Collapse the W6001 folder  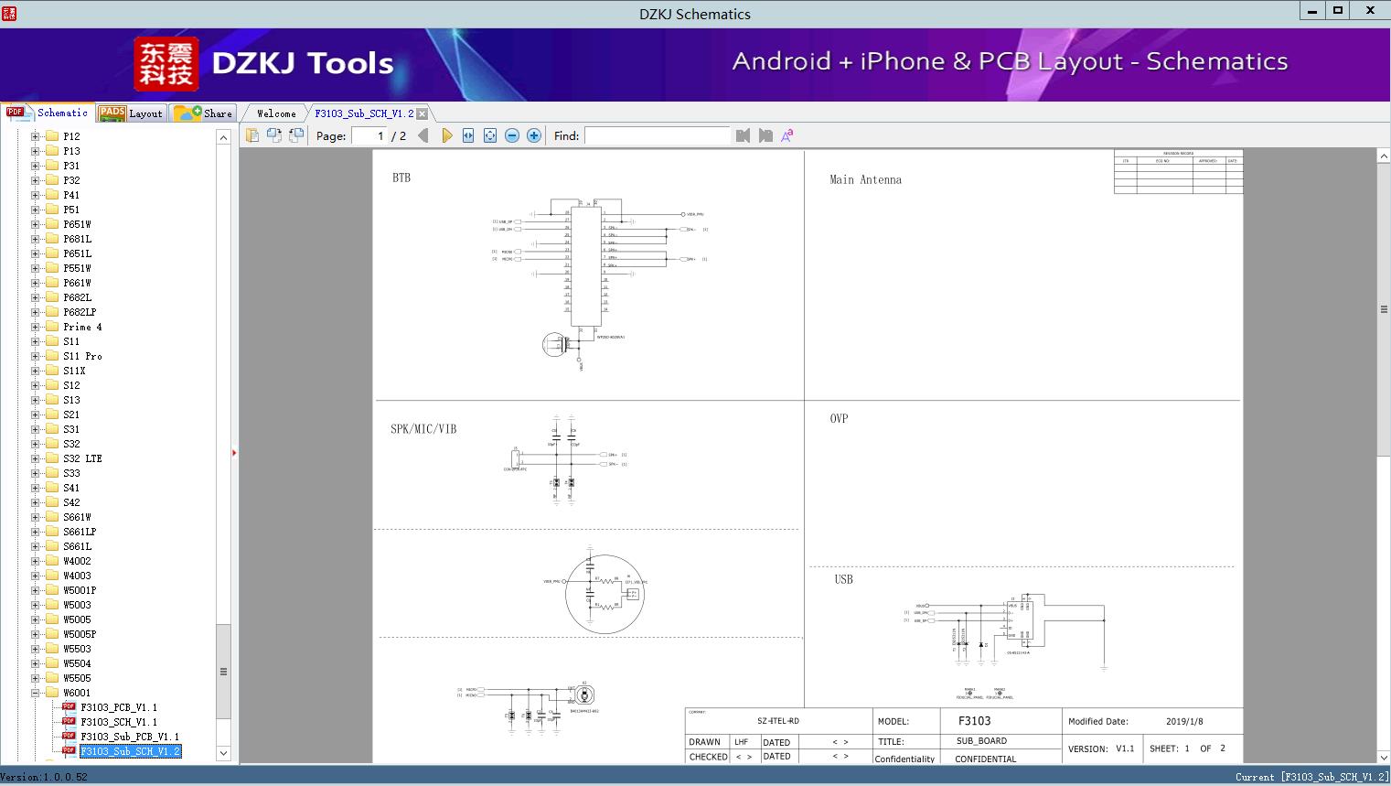[x=35, y=693]
